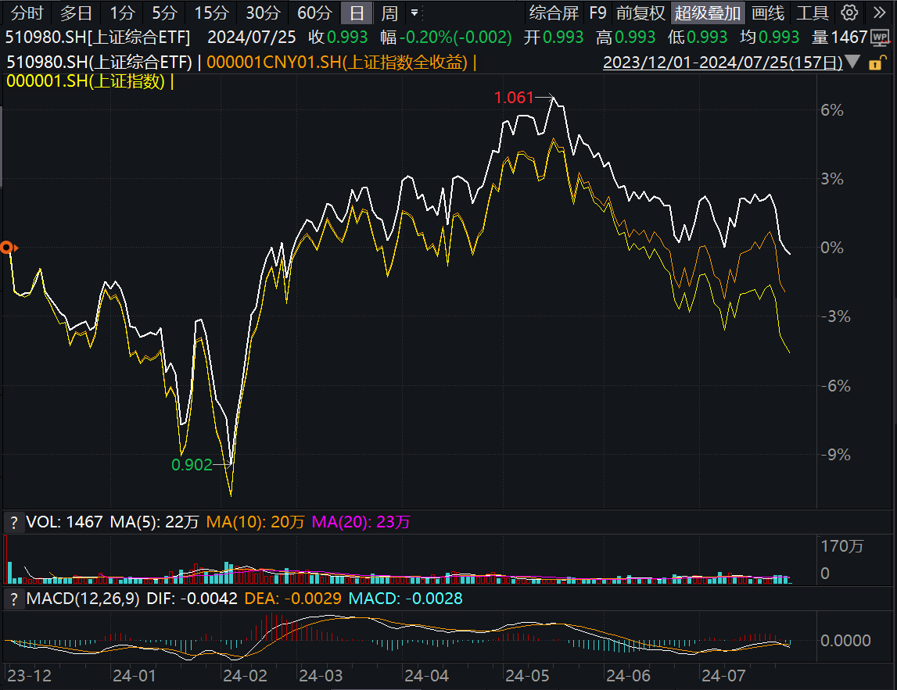897x690 pixels.
Task: Click the VOL indicator help question mark
Action: point(13,523)
